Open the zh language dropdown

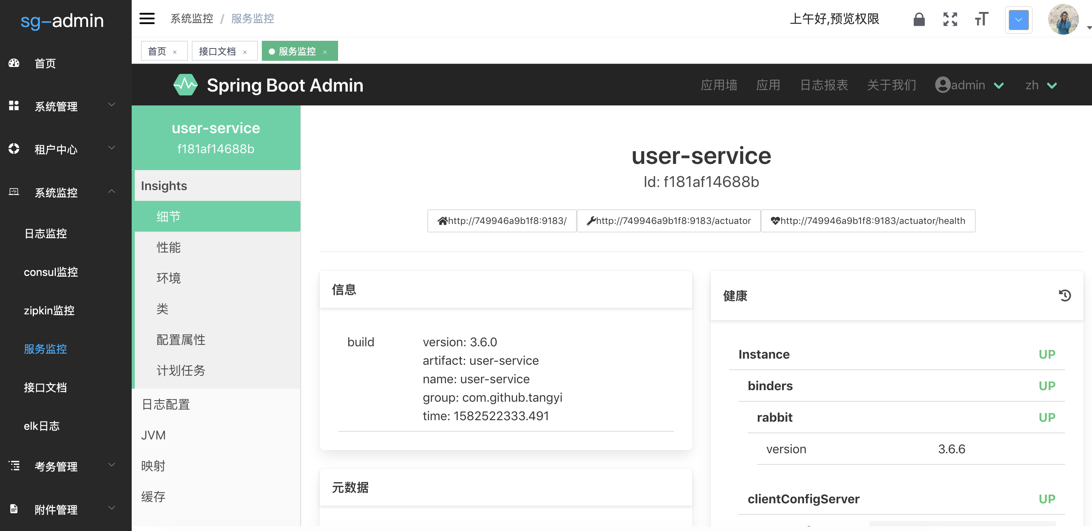point(1041,85)
